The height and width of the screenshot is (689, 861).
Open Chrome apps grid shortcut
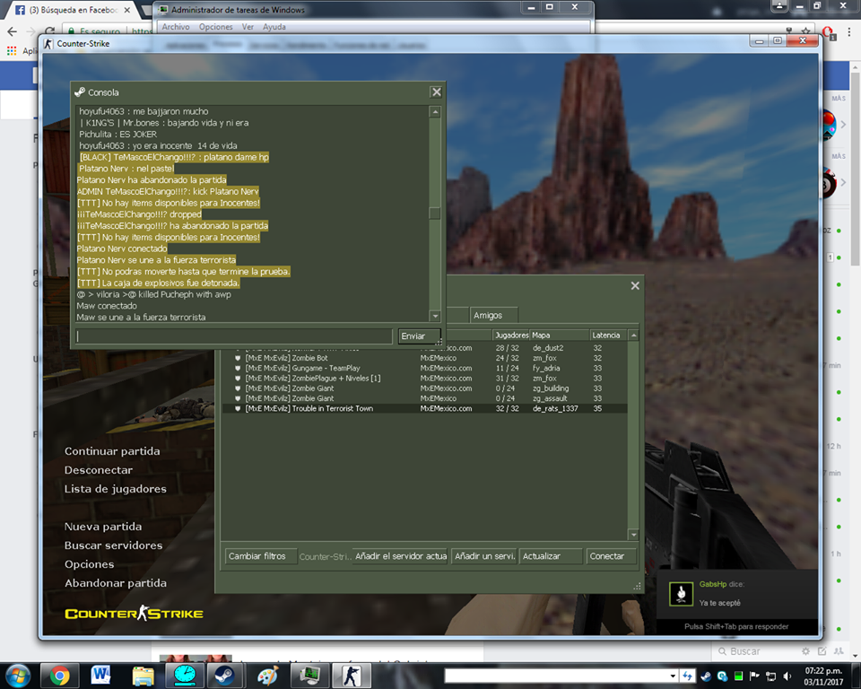(x=12, y=50)
